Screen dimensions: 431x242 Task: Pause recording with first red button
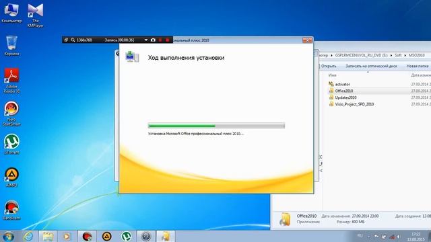[x=160, y=40]
